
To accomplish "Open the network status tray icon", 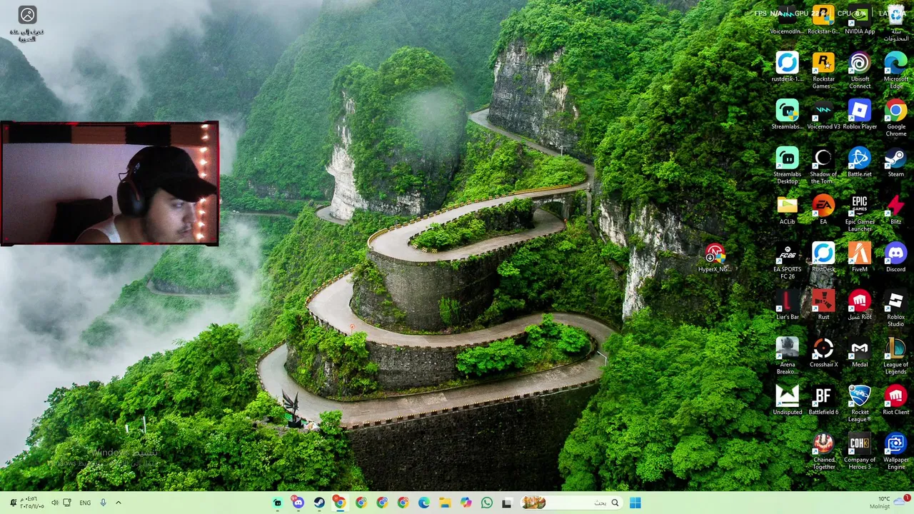I will coord(67,503).
